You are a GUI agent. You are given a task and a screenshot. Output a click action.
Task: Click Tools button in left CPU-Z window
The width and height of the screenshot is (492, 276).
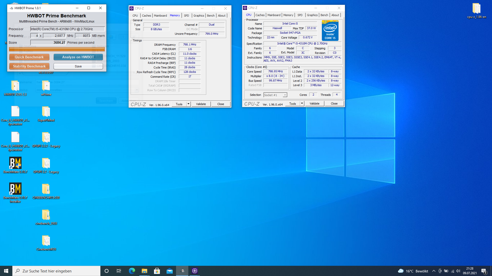[x=179, y=104]
